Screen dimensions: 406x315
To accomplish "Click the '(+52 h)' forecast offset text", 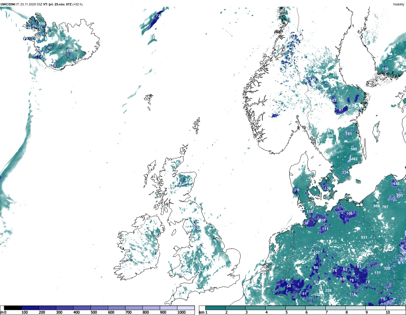I will (77, 4).
